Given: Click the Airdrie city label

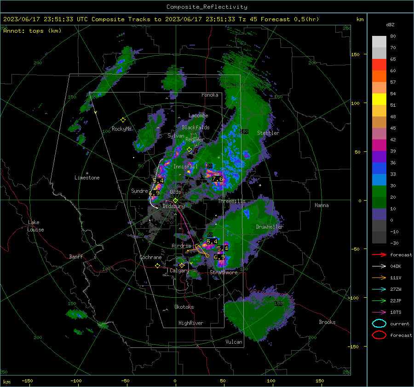Looking at the screenshot, I should click(x=181, y=246).
